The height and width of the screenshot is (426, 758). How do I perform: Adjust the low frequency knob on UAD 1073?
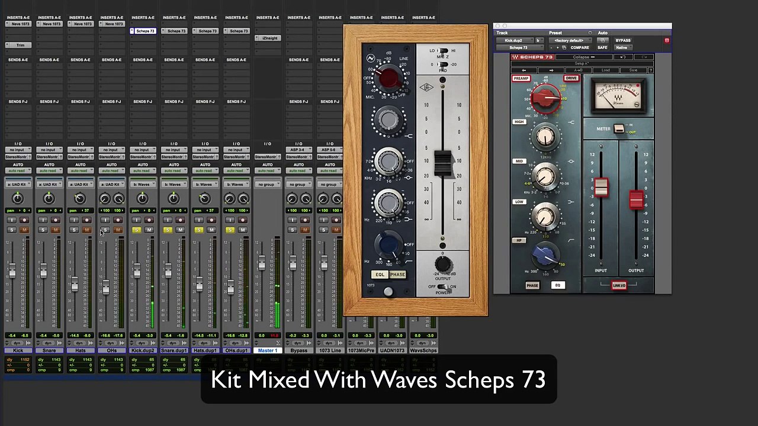(389, 203)
